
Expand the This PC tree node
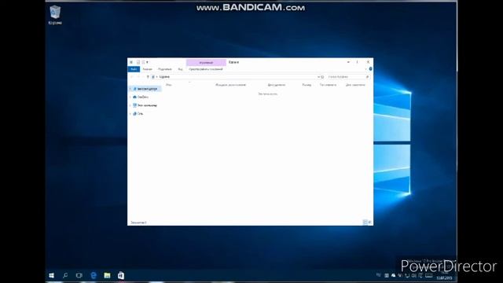130,105
